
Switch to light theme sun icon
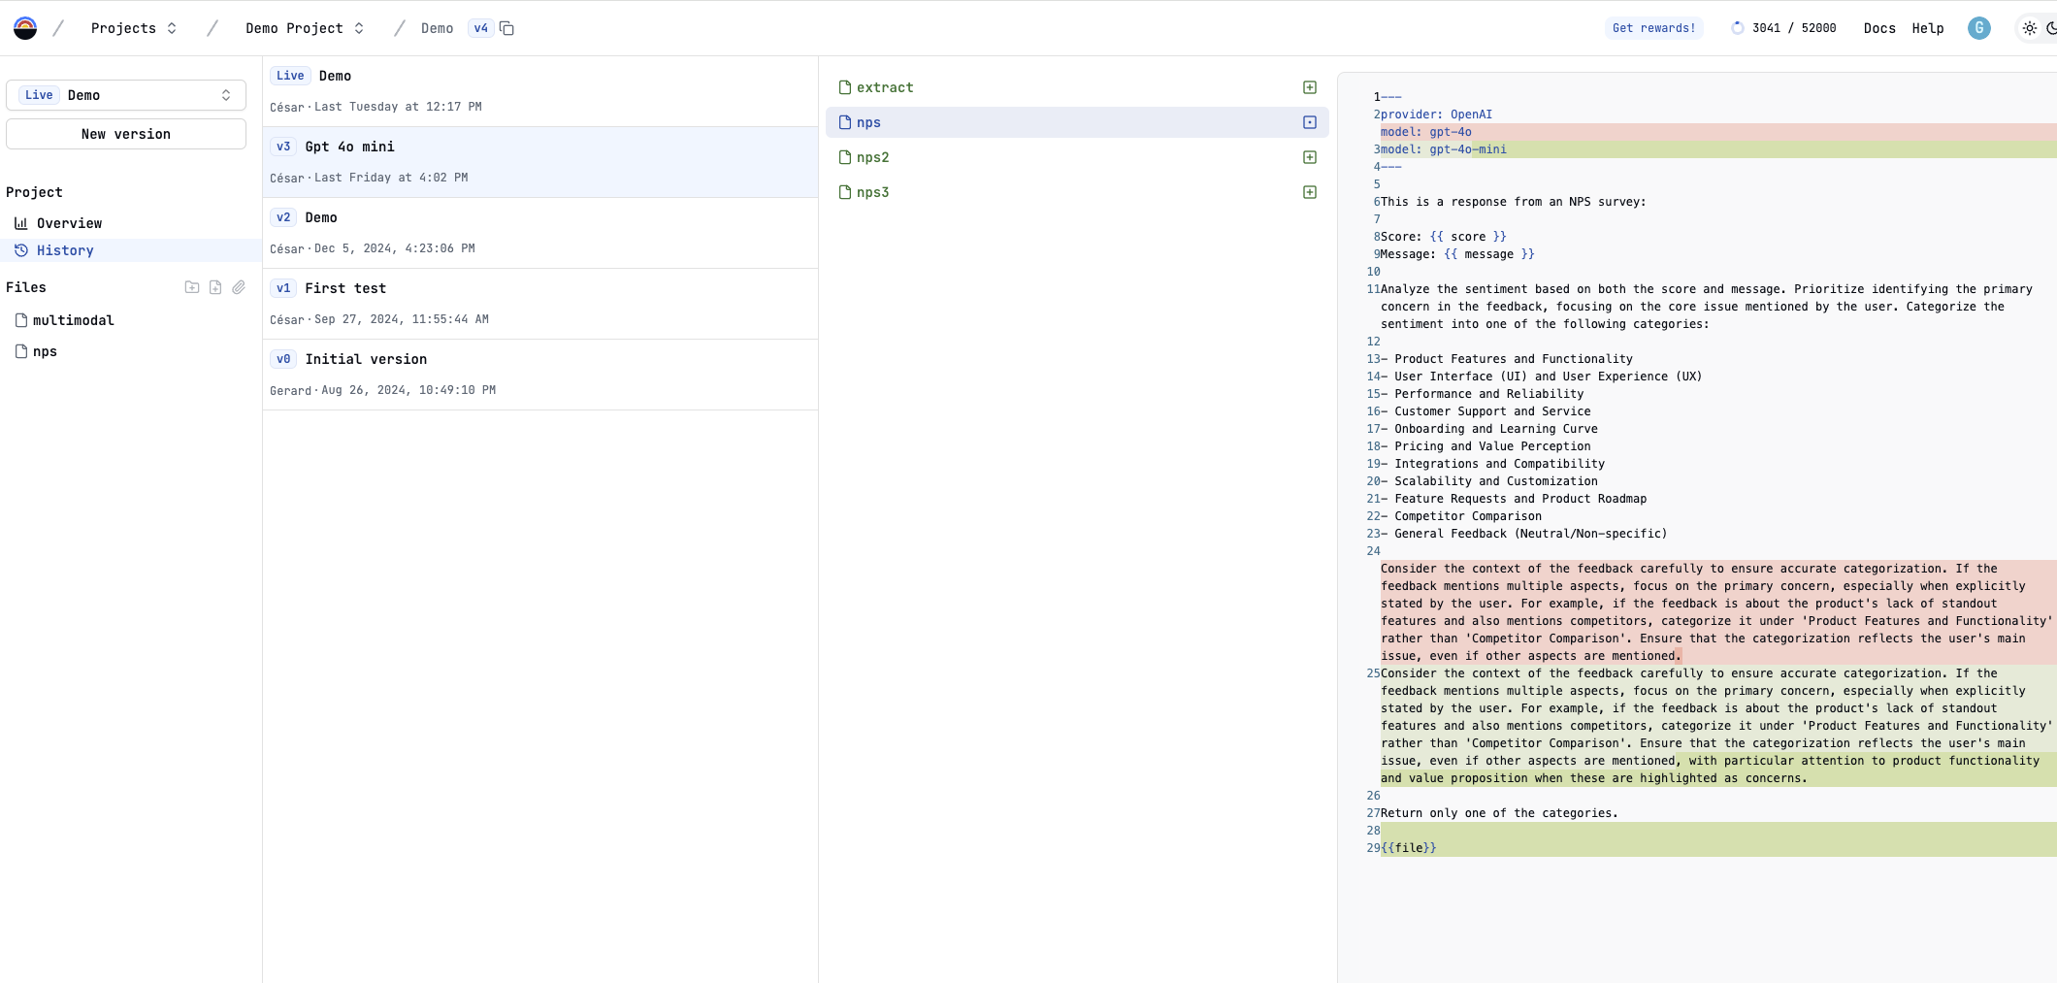(2030, 28)
